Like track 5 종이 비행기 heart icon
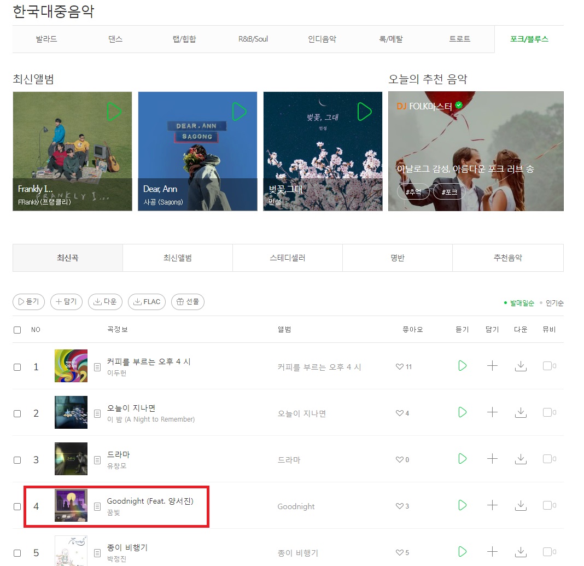 pyautogui.click(x=400, y=552)
